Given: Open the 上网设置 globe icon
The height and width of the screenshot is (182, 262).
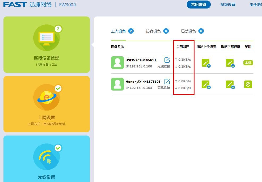Looking at the screenshot, I should click(x=47, y=97).
